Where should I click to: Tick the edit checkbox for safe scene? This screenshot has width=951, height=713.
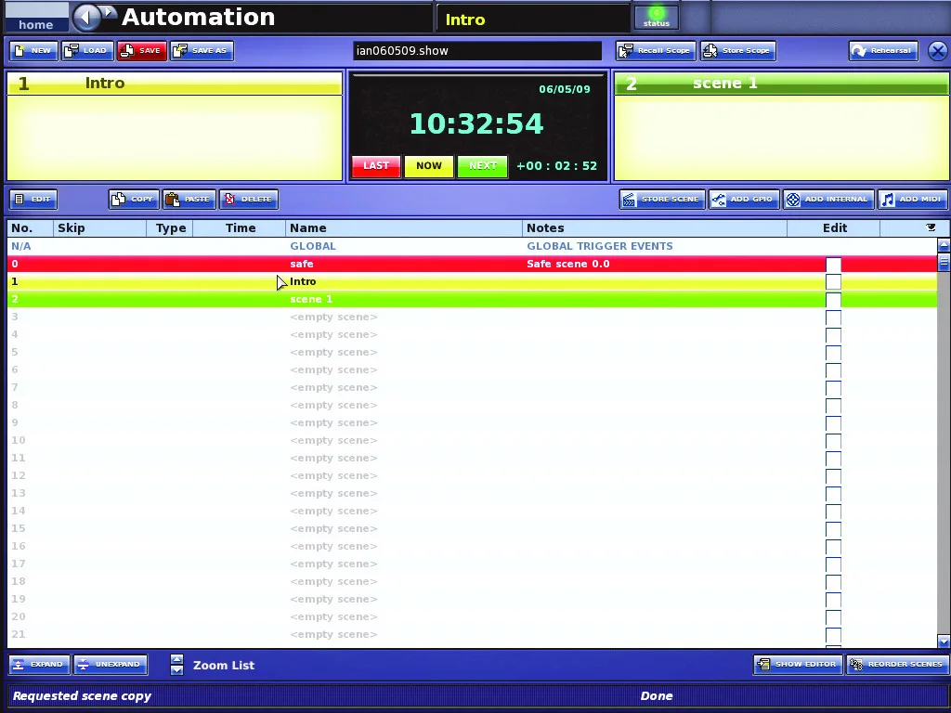(833, 265)
